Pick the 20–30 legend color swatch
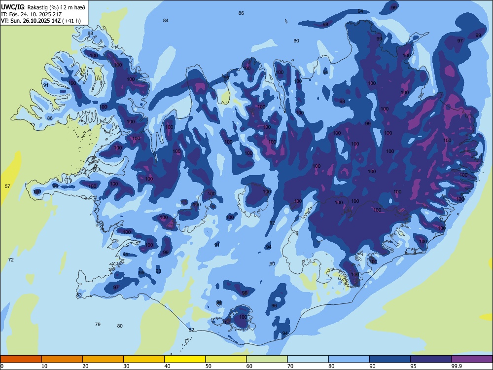Screen dimensions: 493x370 click(x=103, y=359)
